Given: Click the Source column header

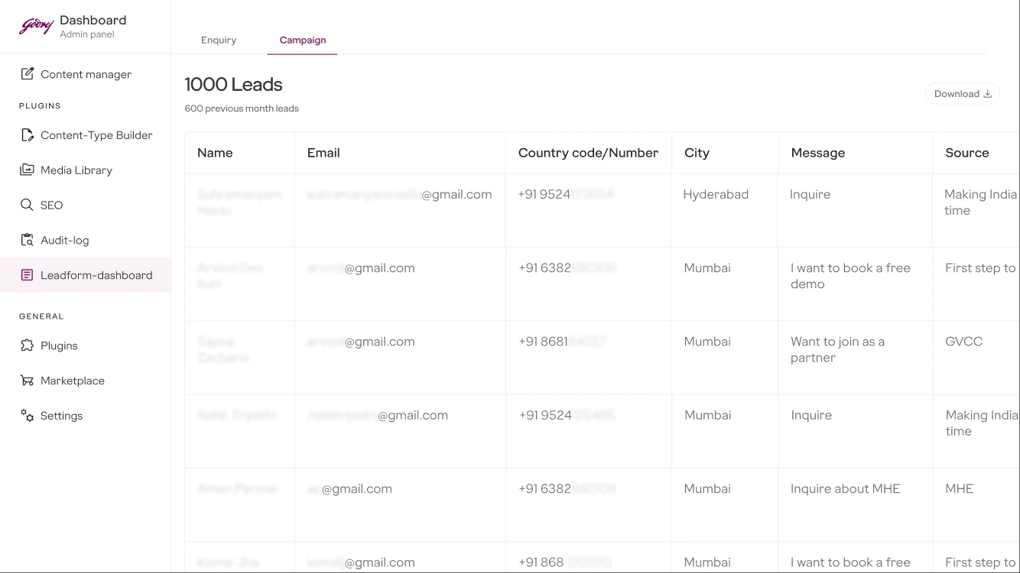Looking at the screenshot, I should tap(966, 153).
